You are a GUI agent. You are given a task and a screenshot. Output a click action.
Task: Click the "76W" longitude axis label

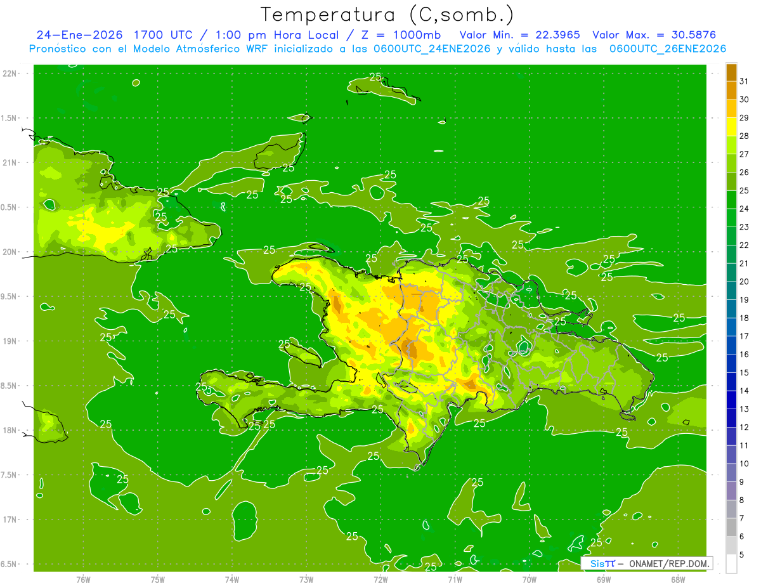[x=83, y=579]
